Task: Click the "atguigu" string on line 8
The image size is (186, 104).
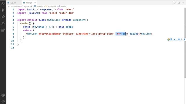Action: click(68, 34)
